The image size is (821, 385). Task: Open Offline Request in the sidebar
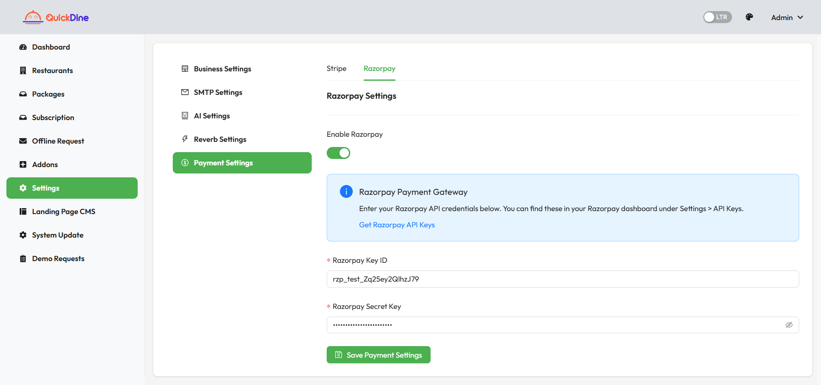click(72, 141)
